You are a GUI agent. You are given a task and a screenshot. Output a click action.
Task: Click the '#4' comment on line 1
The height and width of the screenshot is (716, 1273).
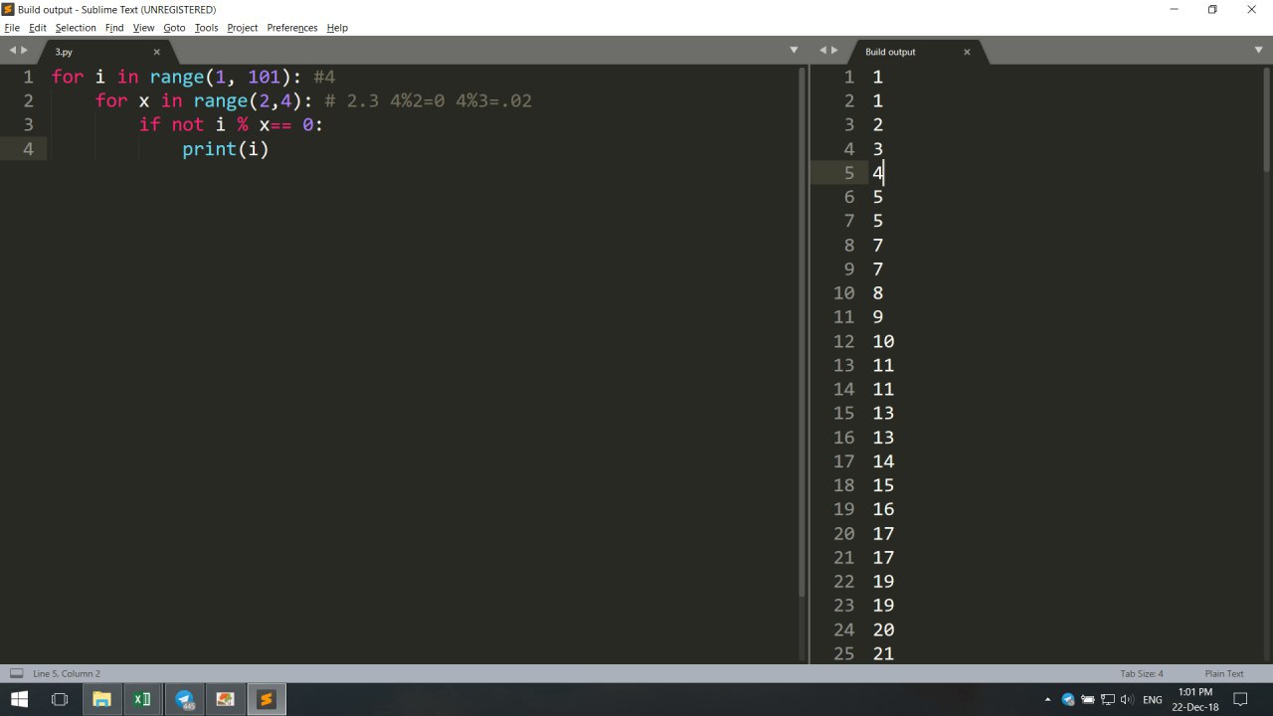pyautogui.click(x=324, y=78)
